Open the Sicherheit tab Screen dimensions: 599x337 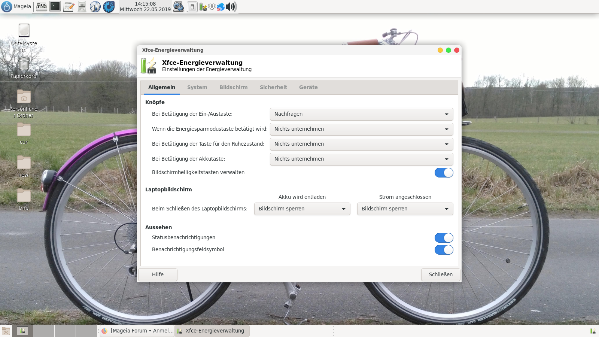274,87
